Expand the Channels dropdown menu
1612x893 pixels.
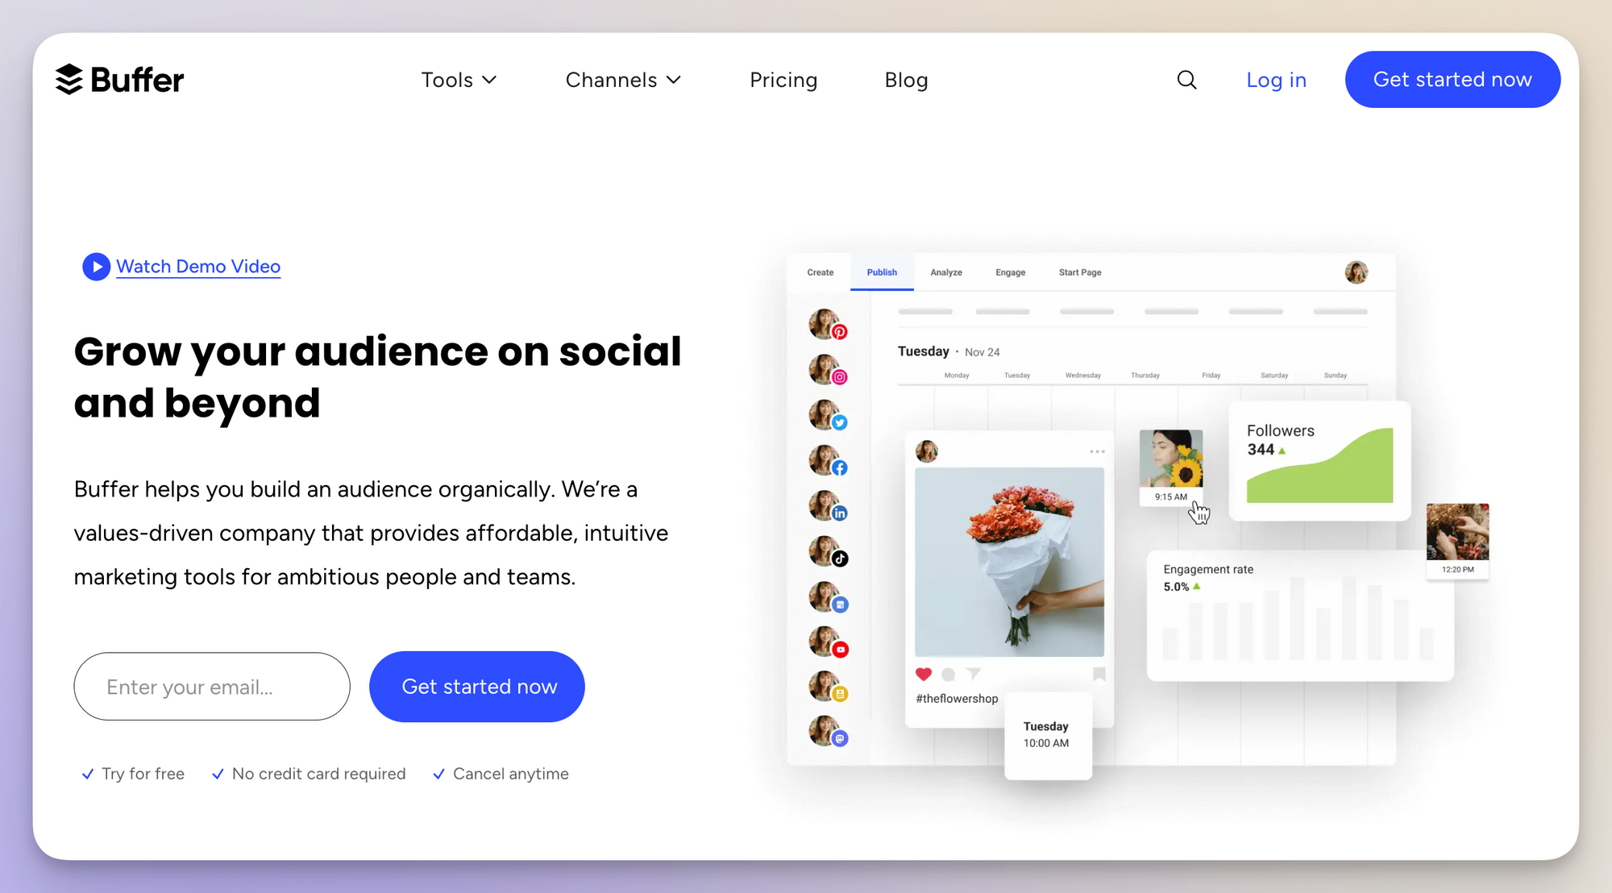tap(621, 79)
